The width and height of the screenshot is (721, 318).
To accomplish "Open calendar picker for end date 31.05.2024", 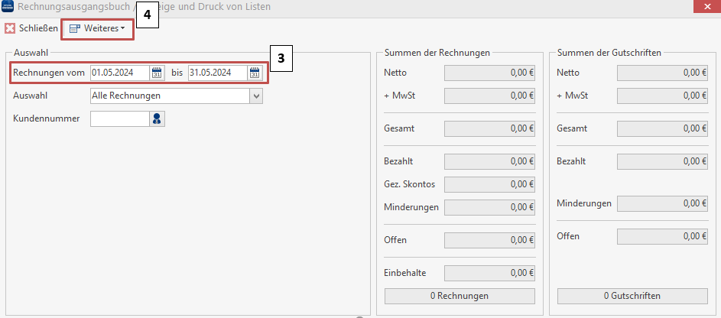I will point(255,73).
